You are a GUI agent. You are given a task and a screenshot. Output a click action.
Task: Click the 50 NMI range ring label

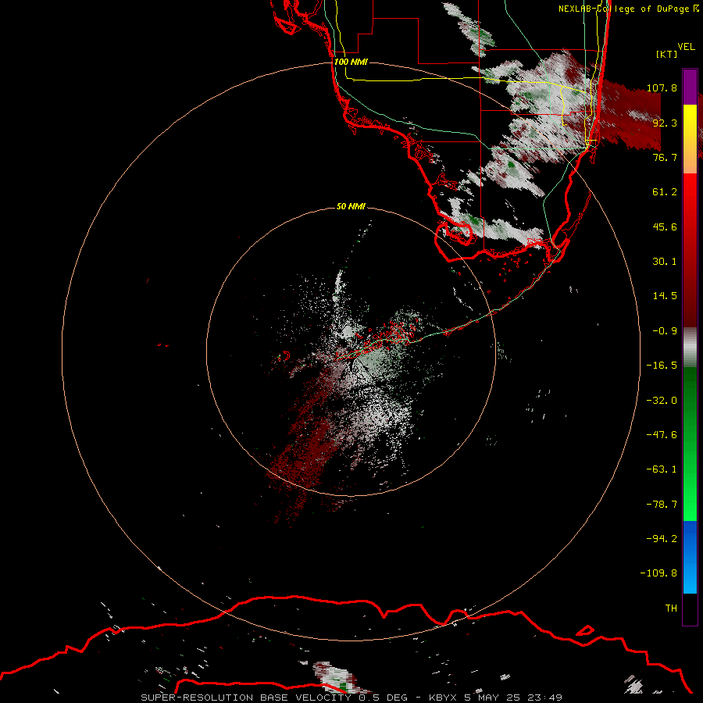[x=351, y=206]
